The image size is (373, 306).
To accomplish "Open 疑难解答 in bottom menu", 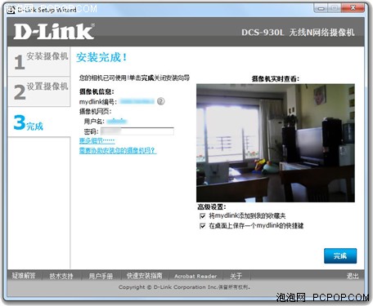I will [24, 276].
